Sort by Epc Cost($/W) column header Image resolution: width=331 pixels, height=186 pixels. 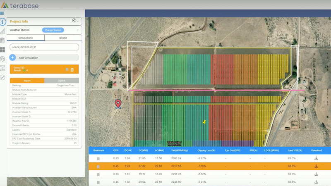233,150
